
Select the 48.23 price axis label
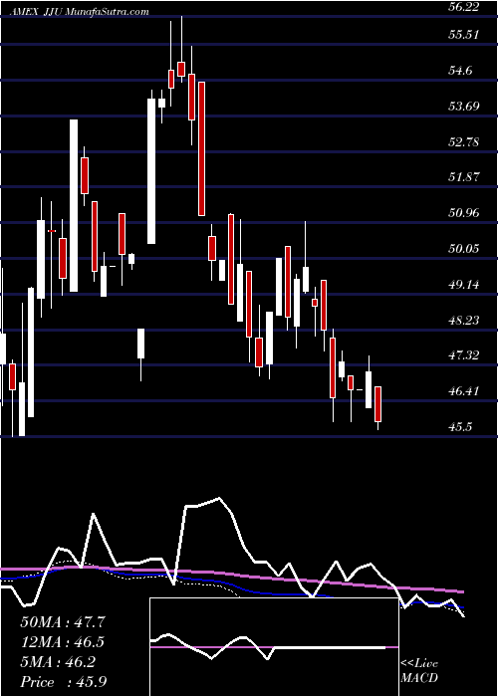click(465, 320)
